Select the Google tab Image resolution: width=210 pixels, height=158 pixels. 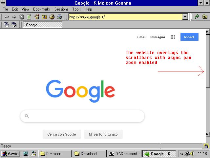click(x=43, y=25)
